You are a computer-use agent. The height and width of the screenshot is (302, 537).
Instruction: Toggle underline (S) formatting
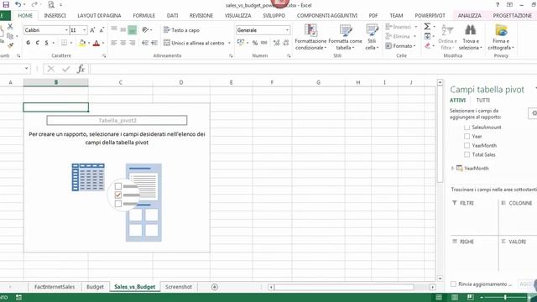[47, 43]
